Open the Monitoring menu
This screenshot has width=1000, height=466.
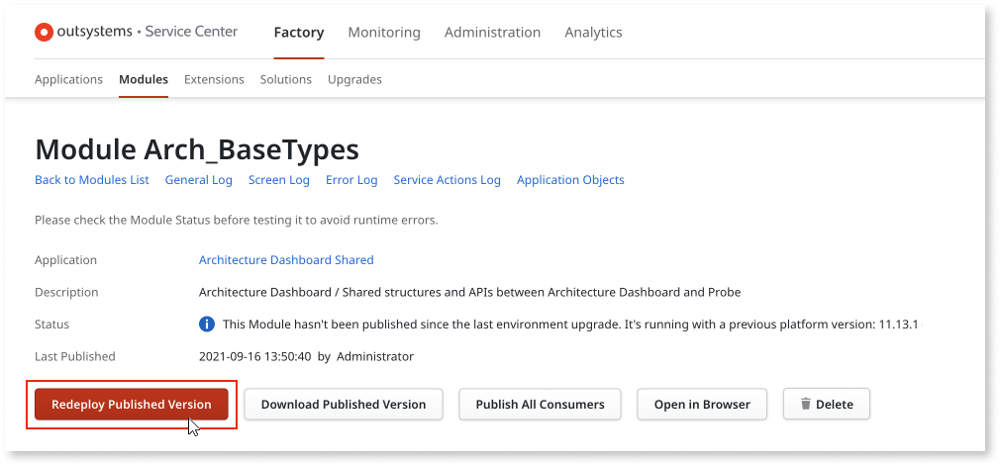click(x=384, y=33)
